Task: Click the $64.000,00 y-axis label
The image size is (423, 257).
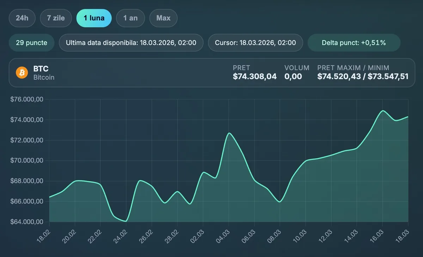Action: 27,222
